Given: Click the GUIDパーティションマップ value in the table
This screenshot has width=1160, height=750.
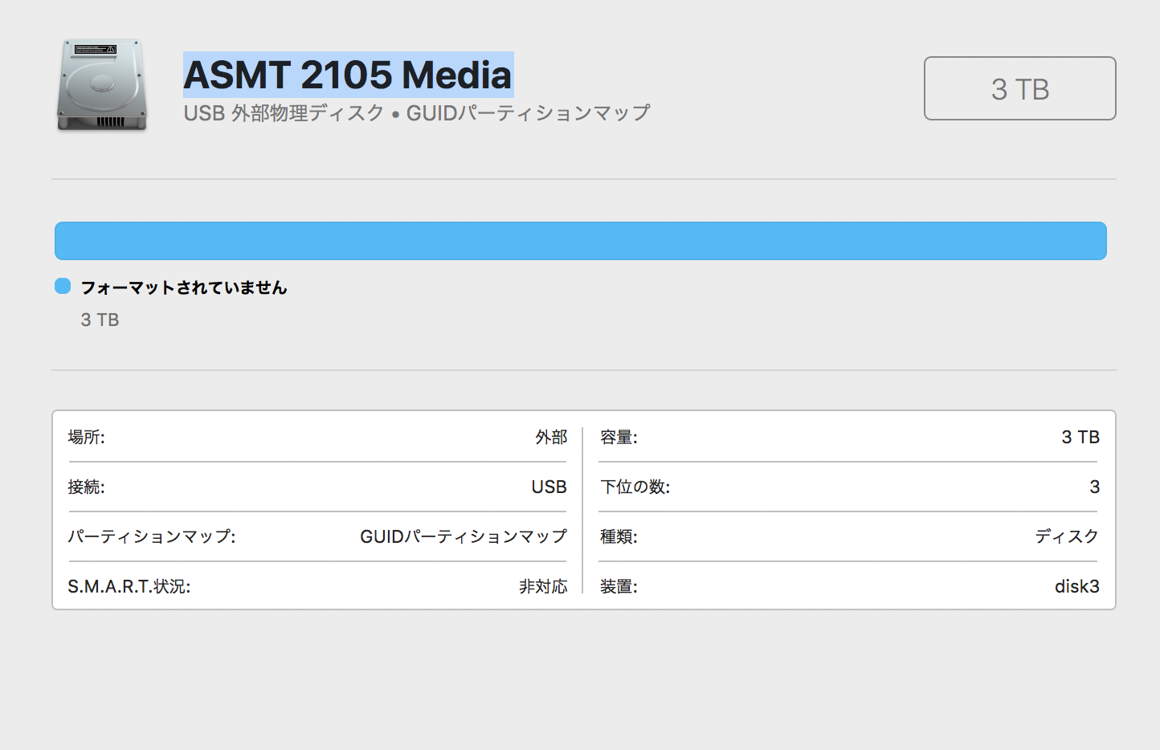Looking at the screenshot, I should [x=463, y=536].
